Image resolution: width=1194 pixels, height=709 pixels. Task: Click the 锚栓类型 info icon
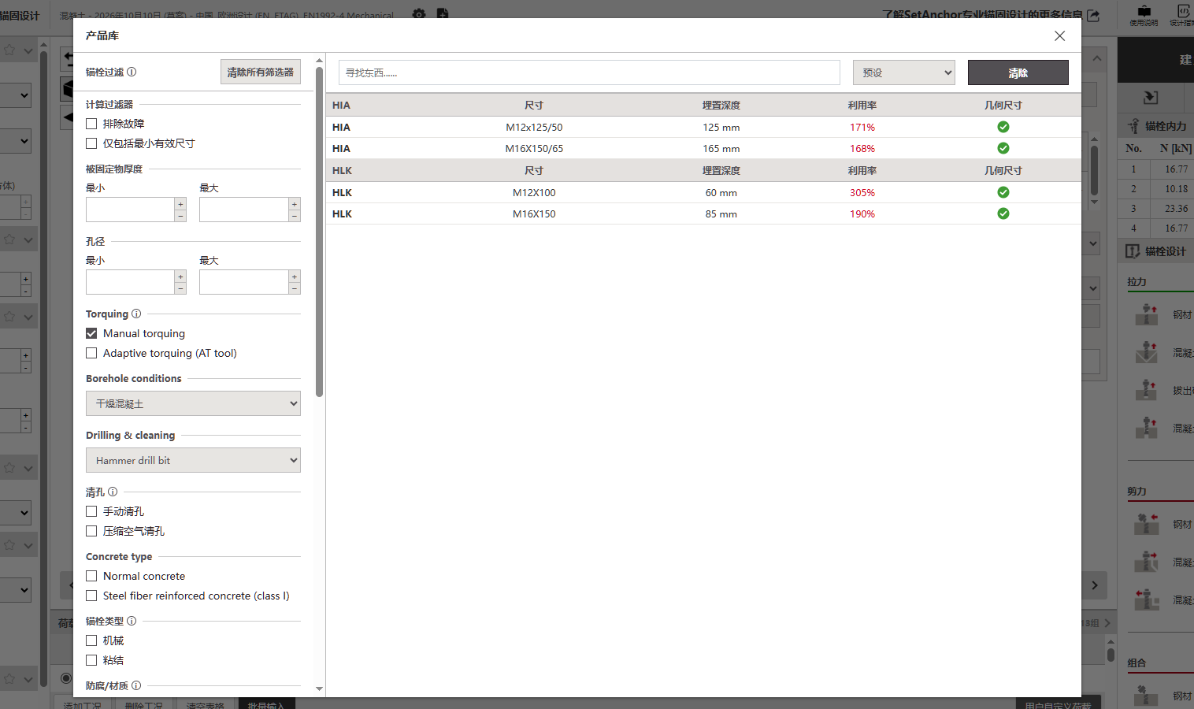pyautogui.click(x=132, y=621)
